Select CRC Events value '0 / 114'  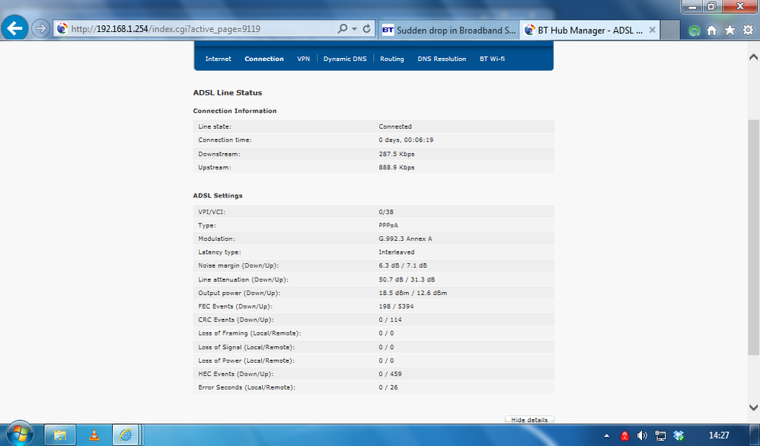click(390, 319)
